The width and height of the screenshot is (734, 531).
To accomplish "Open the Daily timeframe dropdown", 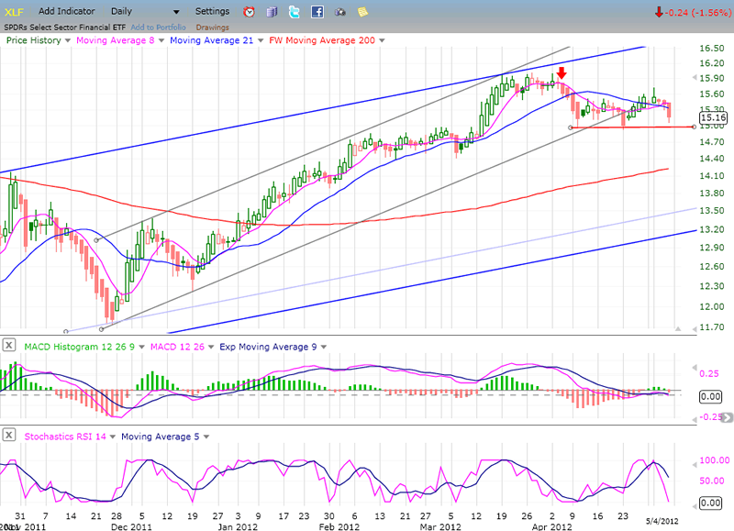I will tap(176, 12).
